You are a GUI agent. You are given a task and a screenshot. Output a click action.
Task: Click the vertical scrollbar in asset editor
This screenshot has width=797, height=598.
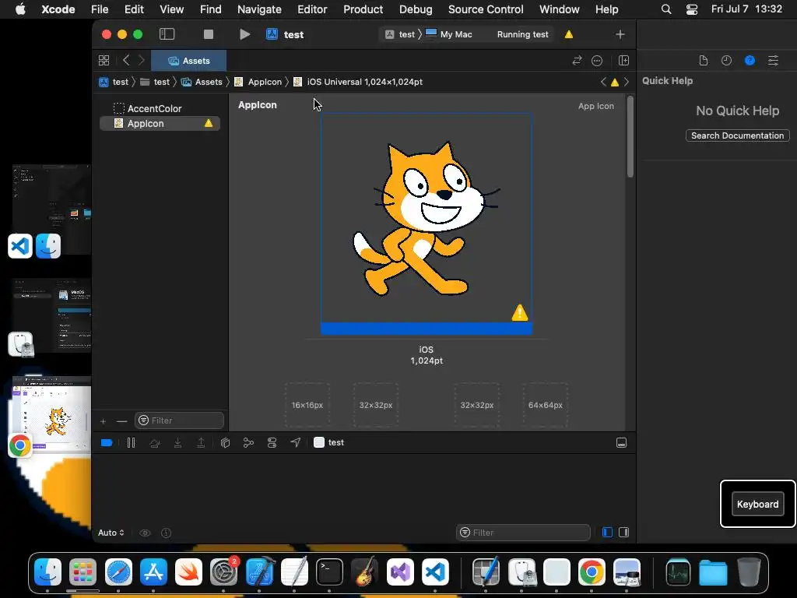pyautogui.click(x=630, y=136)
